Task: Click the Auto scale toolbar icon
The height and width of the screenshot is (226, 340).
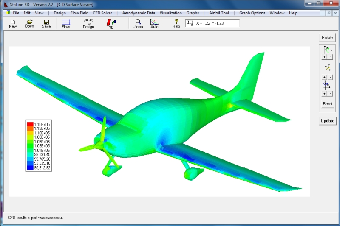Action: click(x=154, y=23)
